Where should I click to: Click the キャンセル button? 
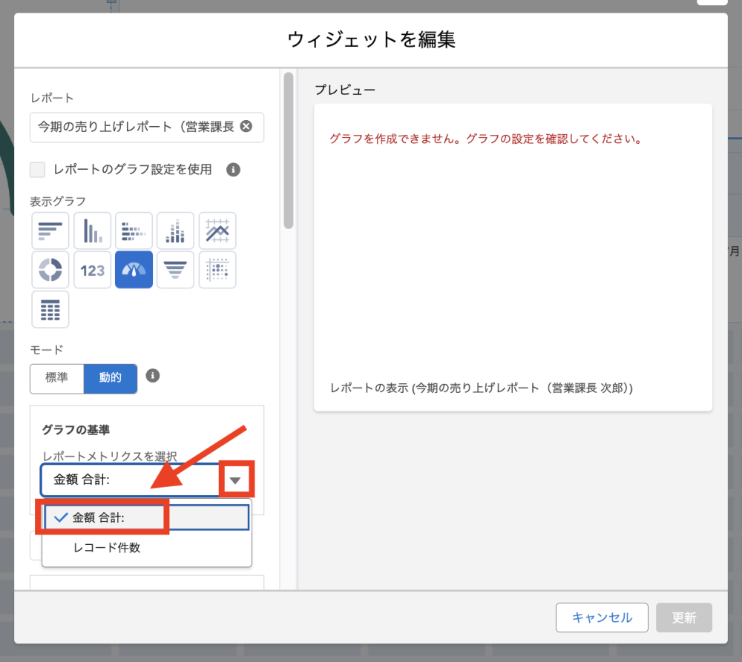pos(602,618)
